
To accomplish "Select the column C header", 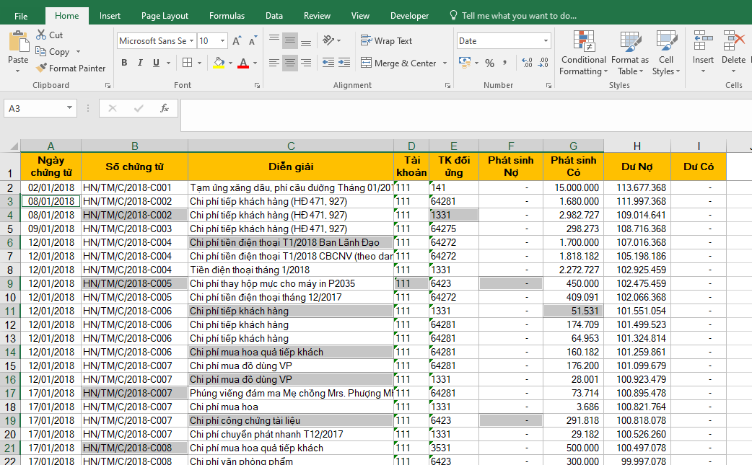I will pos(291,146).
